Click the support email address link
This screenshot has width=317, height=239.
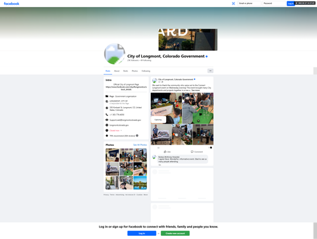tap(125, 120)
